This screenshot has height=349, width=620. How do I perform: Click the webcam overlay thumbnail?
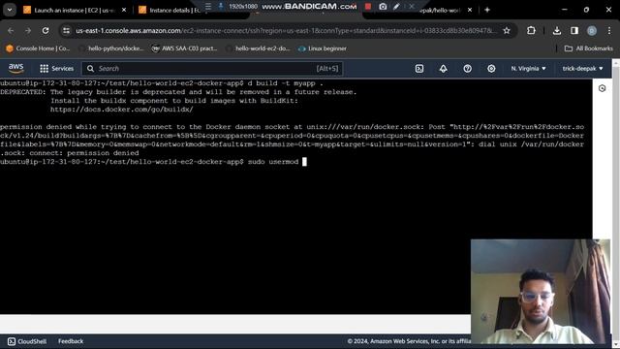[541, 291]
